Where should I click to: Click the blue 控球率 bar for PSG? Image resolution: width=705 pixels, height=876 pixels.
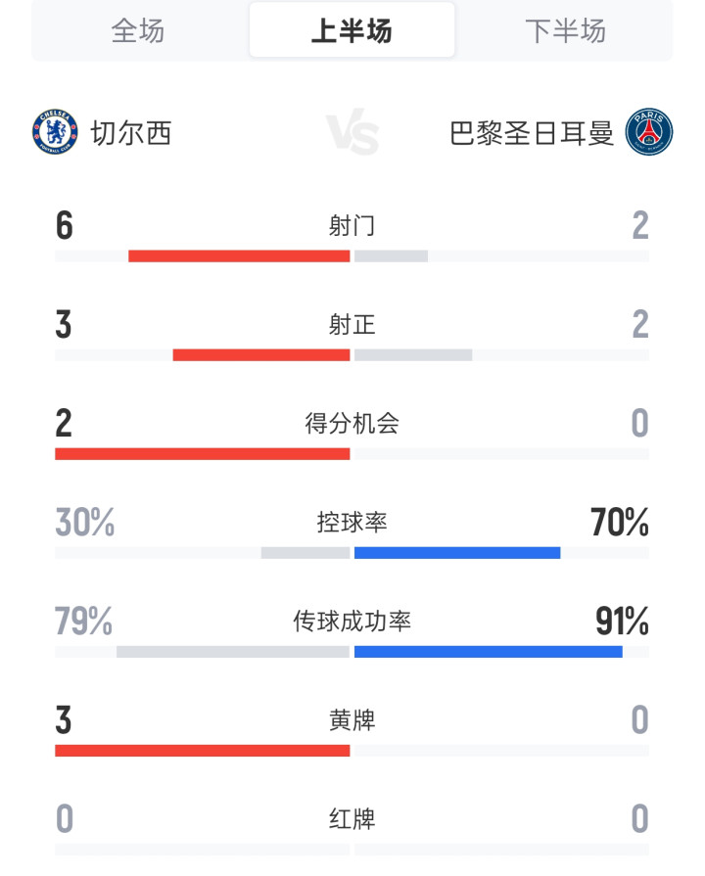pyautogui.click(x=457, y=553)
